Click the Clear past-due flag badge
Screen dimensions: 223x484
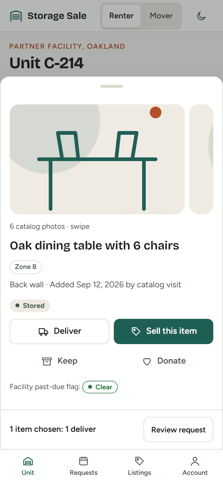(100, 387)
